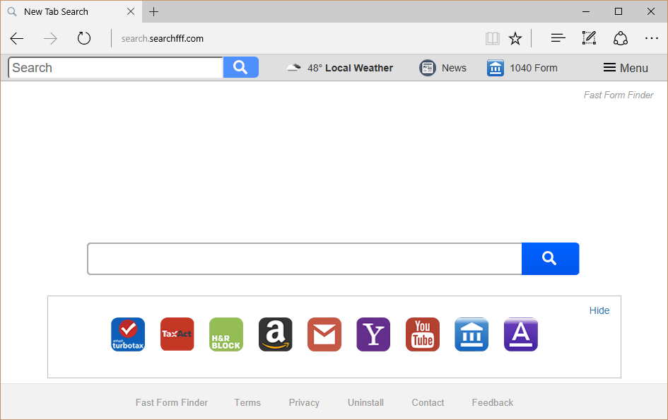
Task: Open the TaxAct shortcut icon
Action: click(177, 334)
